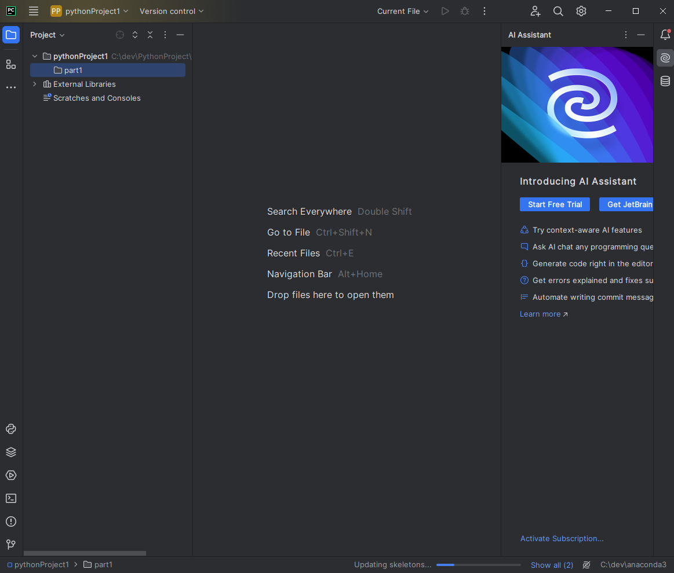Hide the Project panel
Screen dimensions: 674x573
click(180, 35)
